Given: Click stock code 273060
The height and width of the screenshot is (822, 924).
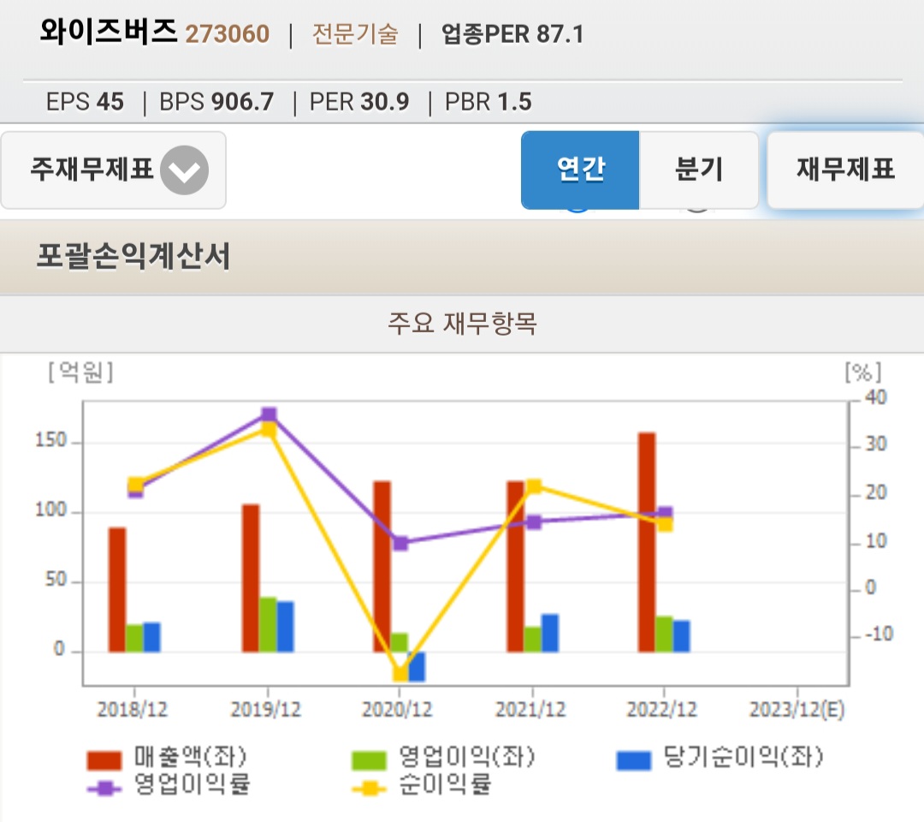Looking at the screenshot, I should point(228,34).
